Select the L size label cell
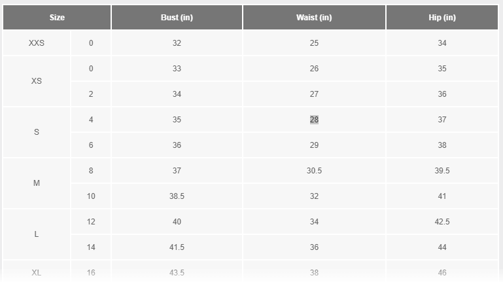The height and width of the screenshot is (284, 503). 37,234
